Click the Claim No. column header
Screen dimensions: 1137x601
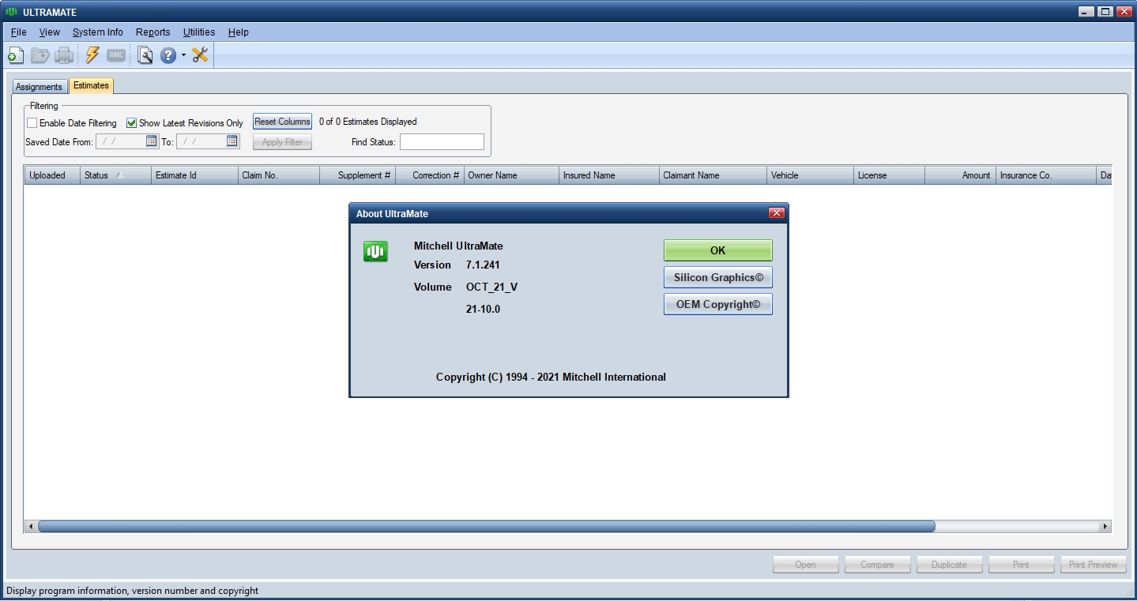279,175
